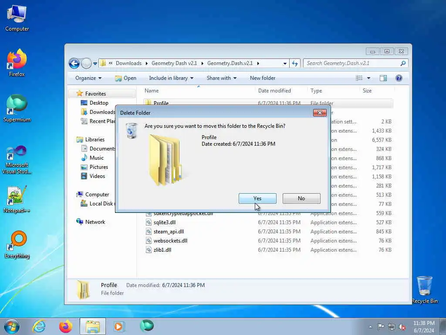Click the Explorer Forward arrow button
446x335 pixels.
tap(86, 63)
